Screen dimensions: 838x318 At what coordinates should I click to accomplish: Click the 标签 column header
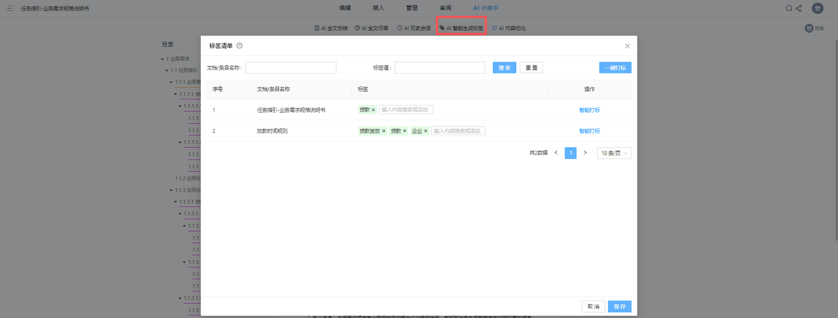pyautogui.click(x=363, y=89)
